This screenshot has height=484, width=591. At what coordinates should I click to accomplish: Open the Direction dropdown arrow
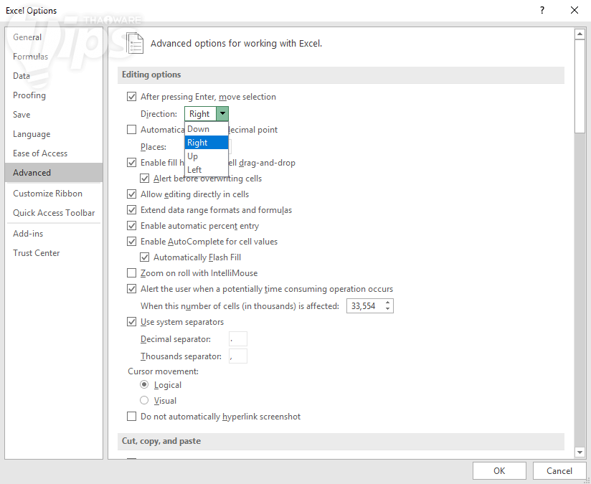[223, 113]
